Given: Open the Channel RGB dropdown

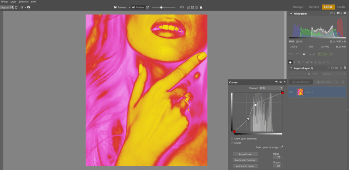Looking at the screenshot, I should coord(271,88).
